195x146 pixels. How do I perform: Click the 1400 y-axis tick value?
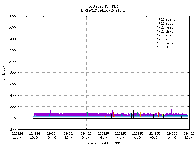(x=12, y=39)
